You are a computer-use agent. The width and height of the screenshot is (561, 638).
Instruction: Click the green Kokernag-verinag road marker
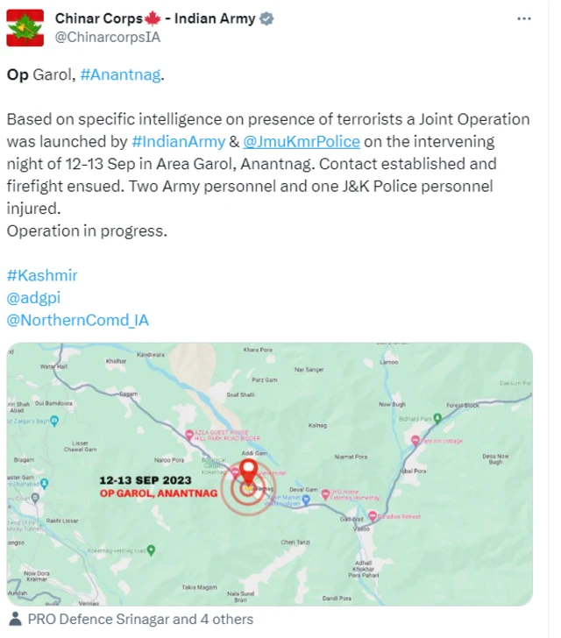pyautogui.click(x=151, y=550)
